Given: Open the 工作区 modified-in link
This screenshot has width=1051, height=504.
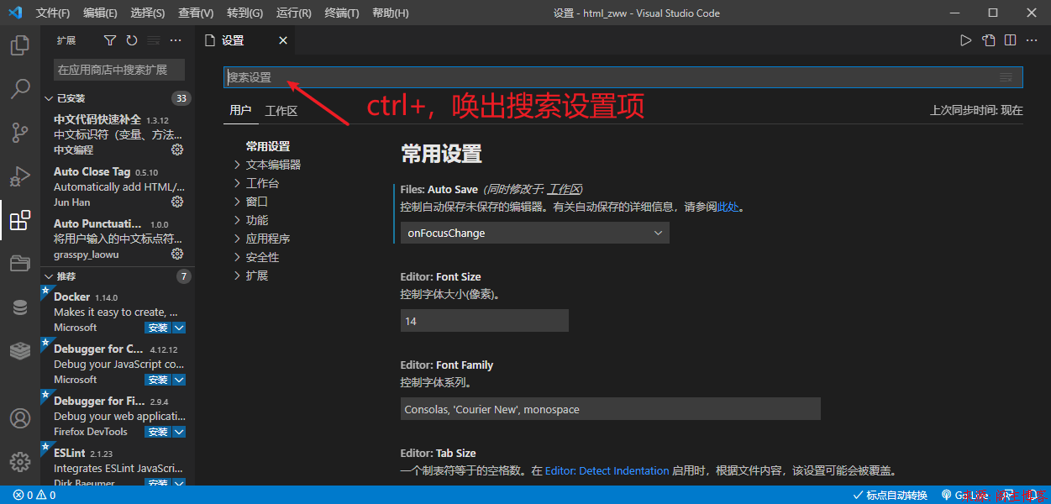Looking at the screenshot, I should click(565, 190).
